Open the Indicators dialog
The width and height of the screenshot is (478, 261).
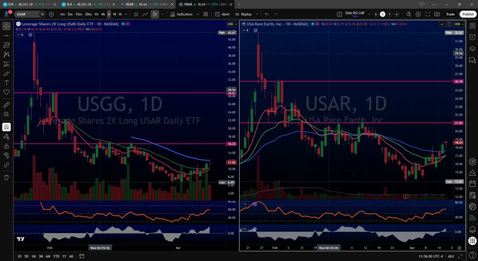[x=181, y=14]
